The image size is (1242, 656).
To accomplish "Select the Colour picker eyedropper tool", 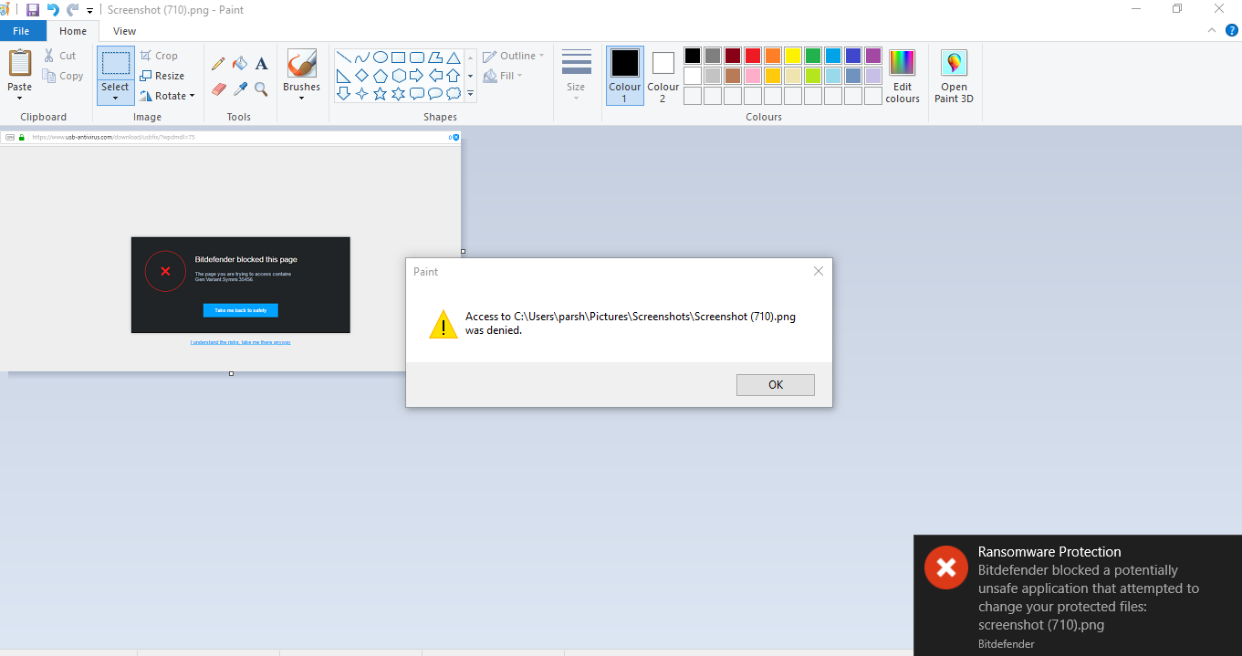I will pyautogui.click(x=240, y=89).
